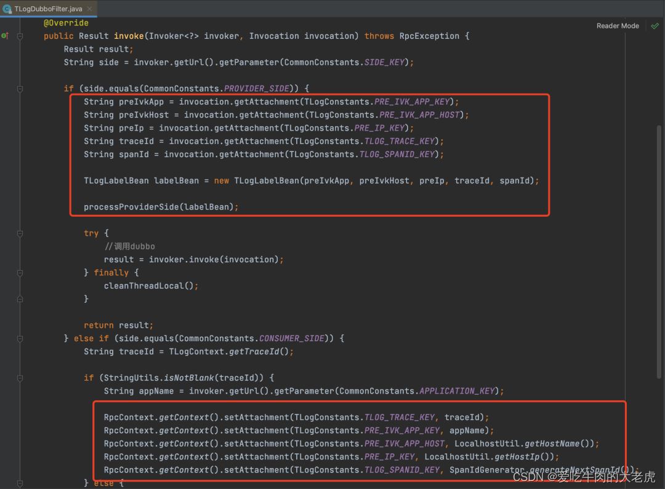Collapse the final else block fold marker
Screen dimensions: 665x489
click(20, 483)
